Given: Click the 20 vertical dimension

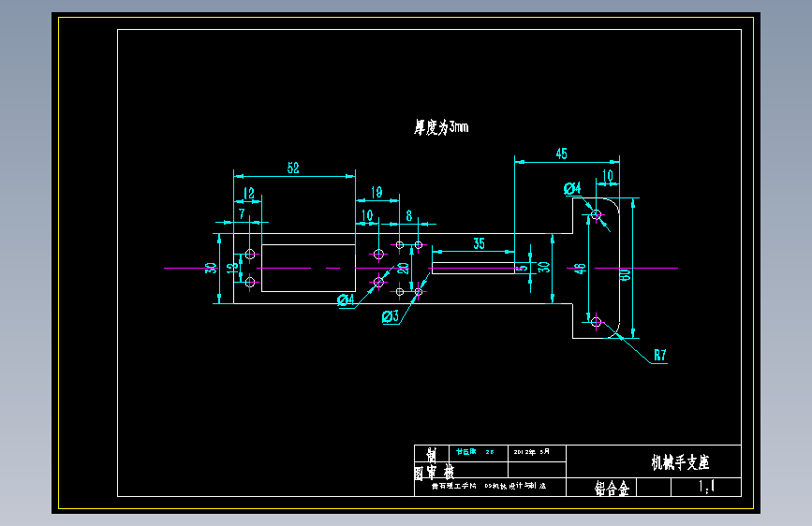Looking at the screenshot, I should [403, 269].
